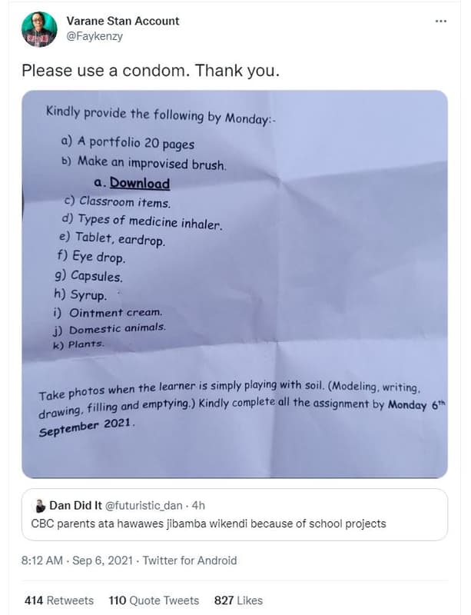Click the 8:12 AM · Sep 6, 2021 timestamp
The image size is (471, 615).
[x=75, y=560]
